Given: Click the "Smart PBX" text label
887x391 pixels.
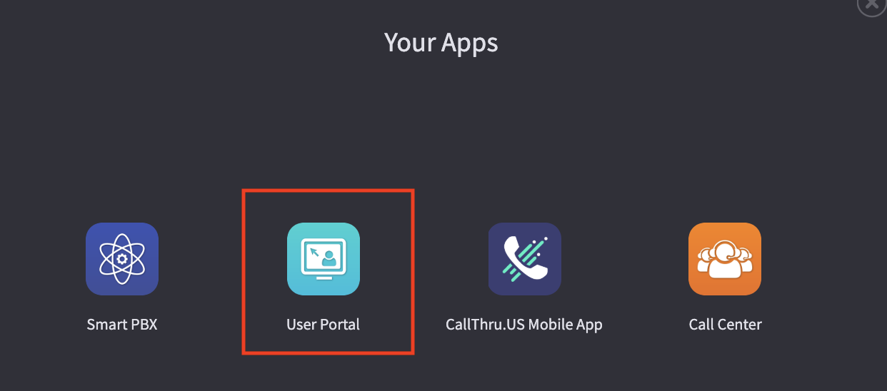Looking at the screenshot, I should 122,325.
